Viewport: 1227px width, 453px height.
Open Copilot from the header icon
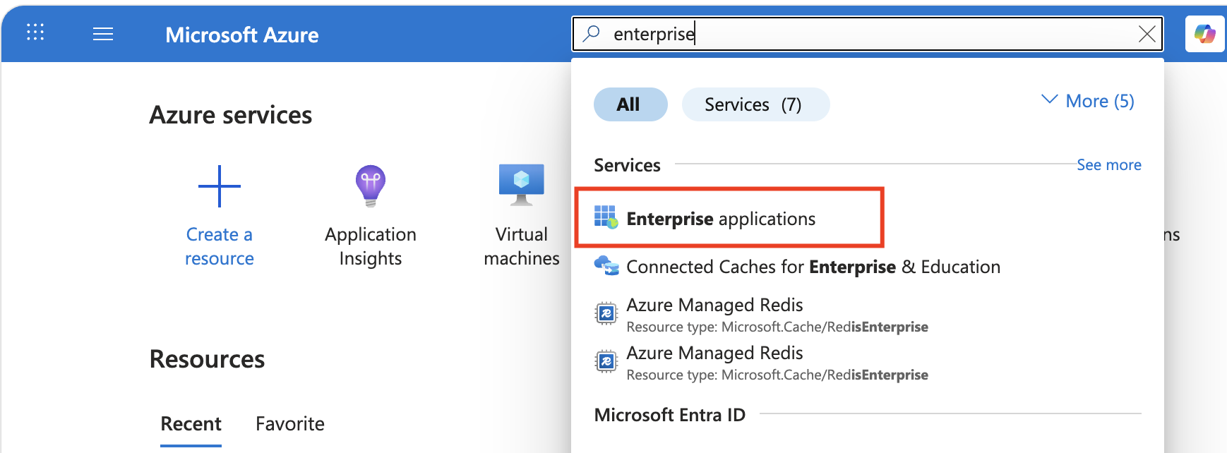[1204, 34]
